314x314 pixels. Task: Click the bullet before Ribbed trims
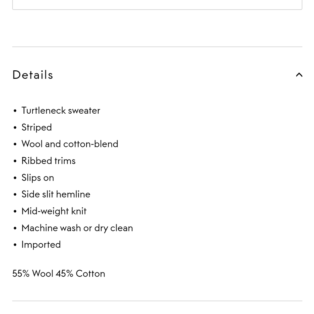(15, 161)
